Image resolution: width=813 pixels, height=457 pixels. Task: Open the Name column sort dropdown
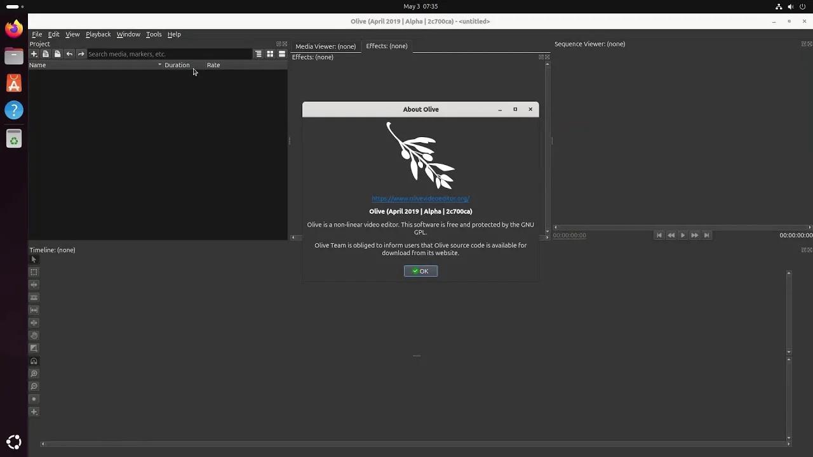point(159,65)
